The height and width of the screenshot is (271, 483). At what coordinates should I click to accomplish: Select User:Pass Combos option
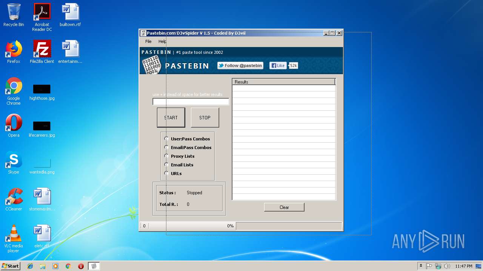coord(187,139)
